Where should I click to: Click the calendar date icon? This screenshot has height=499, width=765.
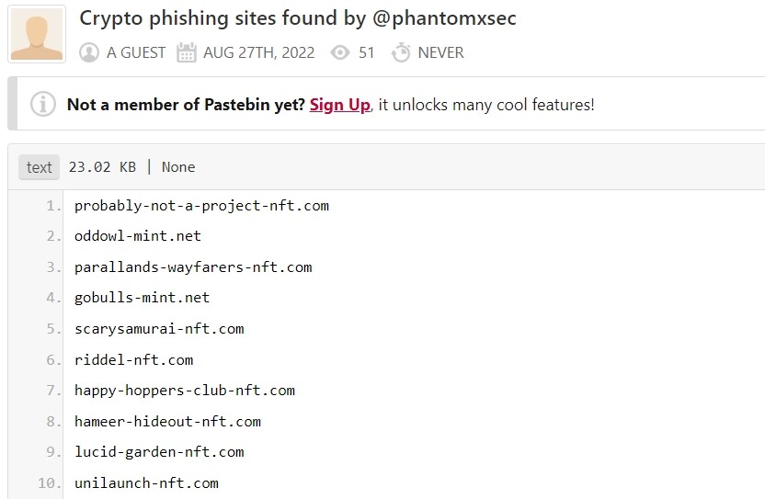point(187,53)
